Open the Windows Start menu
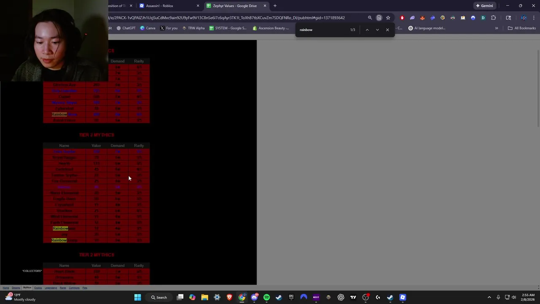Viewport: 540px width, 304px height. tap(138, 297)
